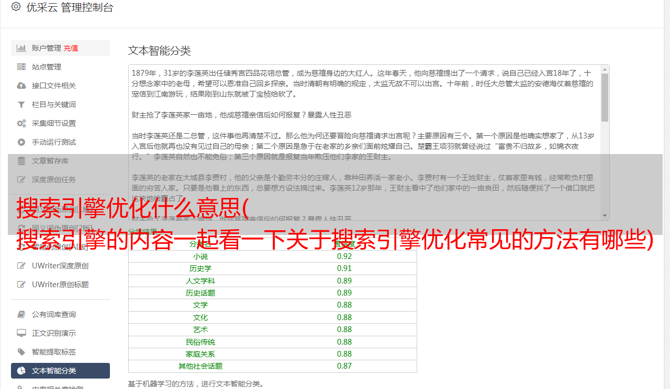Select the 人文学科 category cell

(200, 281)
